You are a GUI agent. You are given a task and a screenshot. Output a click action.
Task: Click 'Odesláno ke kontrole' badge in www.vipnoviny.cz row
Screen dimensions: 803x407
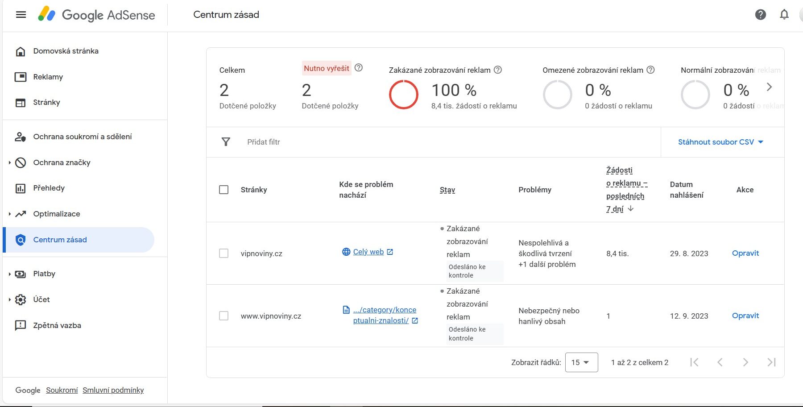pyautogui.click(x=475, y=334)
